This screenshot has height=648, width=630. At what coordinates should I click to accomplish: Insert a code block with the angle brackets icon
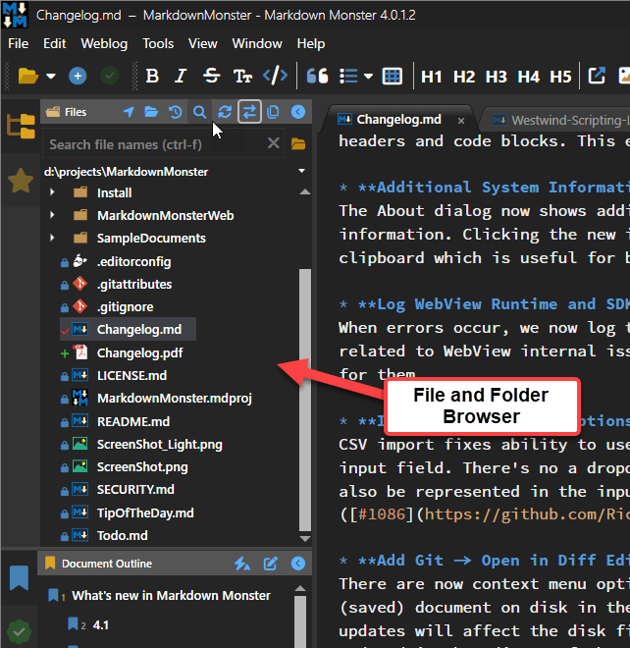tap(275, 76)
